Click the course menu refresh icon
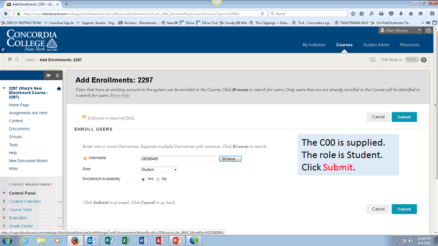This screenshot has height=246, width=438. [x=57, y=76]
